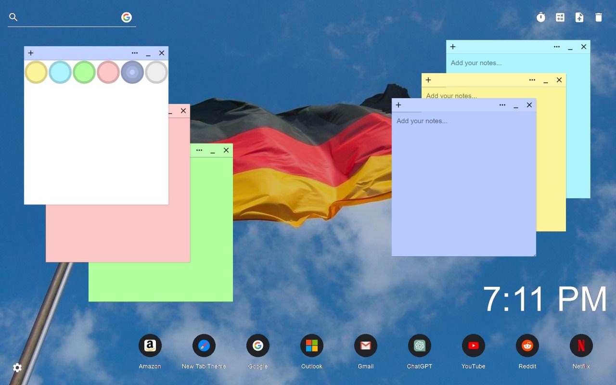This screenshot has width=616, height=385.
Task: Close the yellow sticky note
Action: coord(559,80)
